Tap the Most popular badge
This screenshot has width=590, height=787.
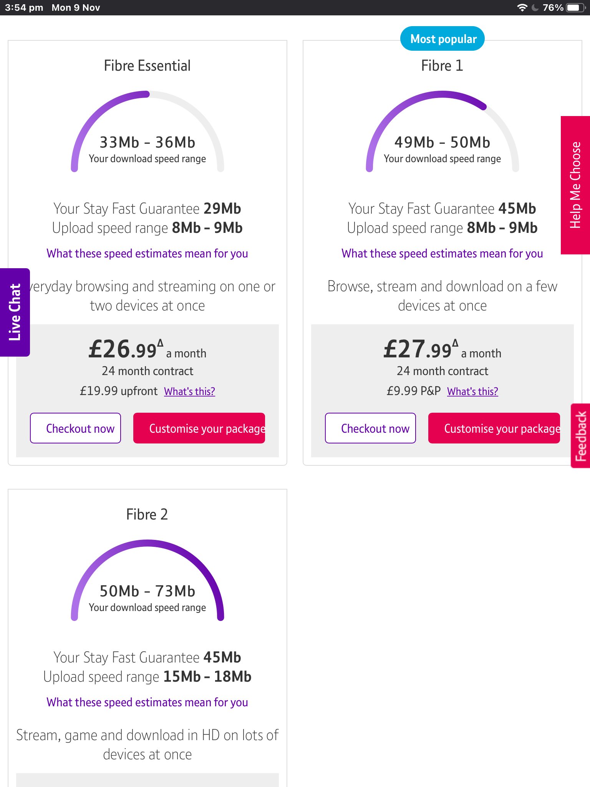click(442, 39)
